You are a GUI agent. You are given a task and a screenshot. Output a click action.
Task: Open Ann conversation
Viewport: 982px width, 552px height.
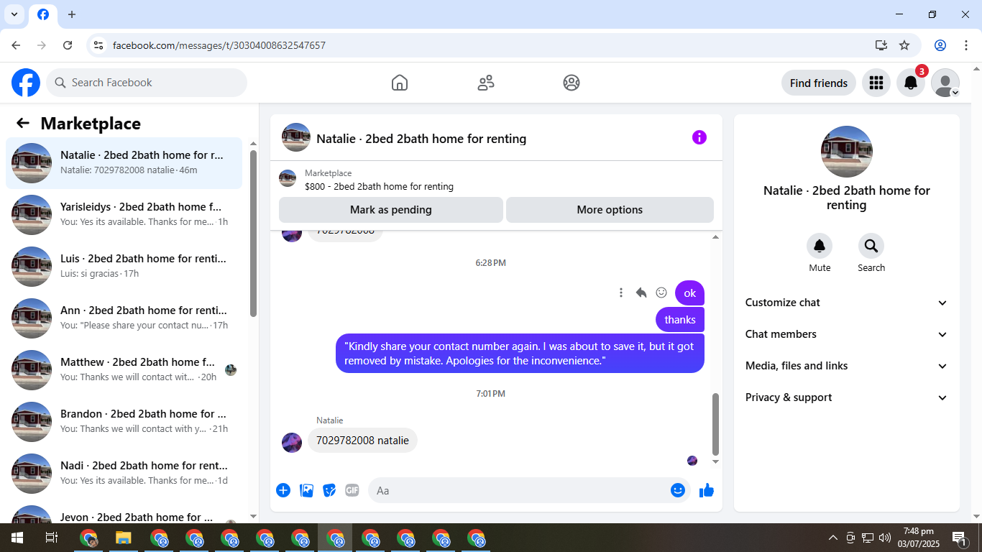pos(124,318)
